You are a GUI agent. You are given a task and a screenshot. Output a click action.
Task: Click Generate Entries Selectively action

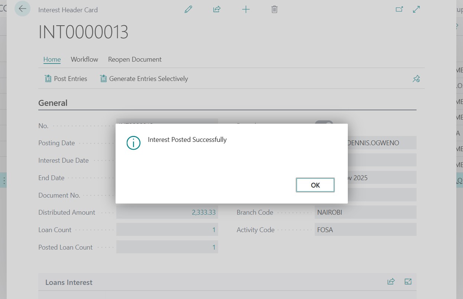coord(144,79)
